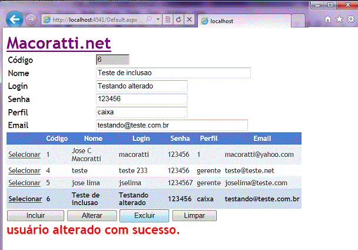This screenshot has width=358, height=250.
Task: Click the joselima@teste.com email cell
Action: pos(256,183)
